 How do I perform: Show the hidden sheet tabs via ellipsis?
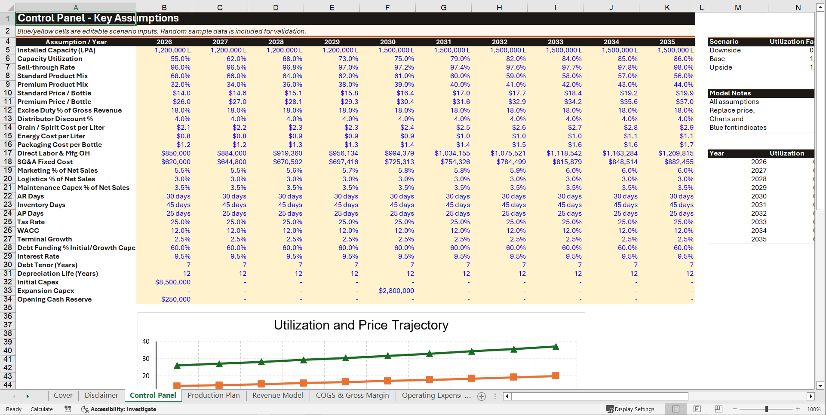tap(468, 396)
